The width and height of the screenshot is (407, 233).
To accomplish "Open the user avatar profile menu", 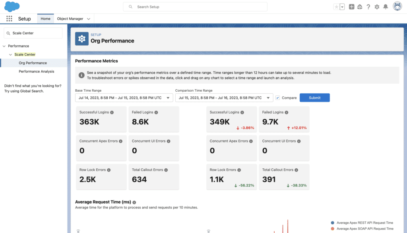I will (x=397, y=6).
